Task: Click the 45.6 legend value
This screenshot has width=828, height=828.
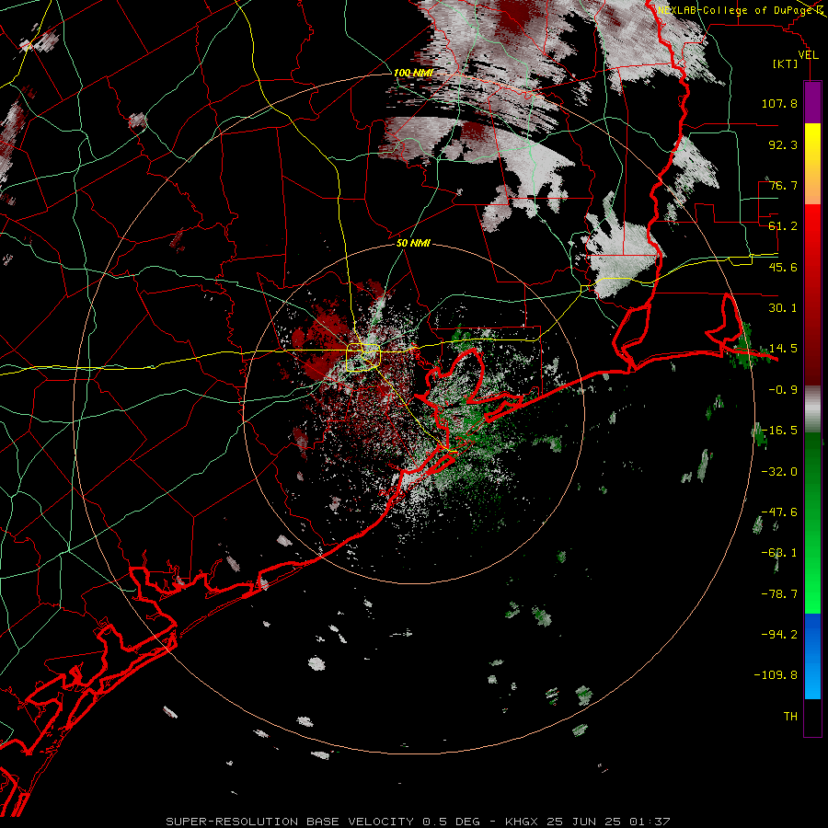Action: 783,267
